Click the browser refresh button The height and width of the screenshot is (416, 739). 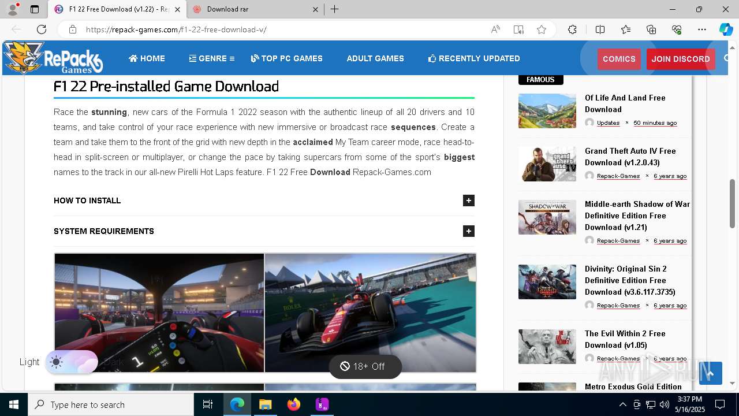coord(42,29)
